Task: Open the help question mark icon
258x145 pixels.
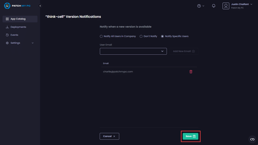Action: click(199, 6)
